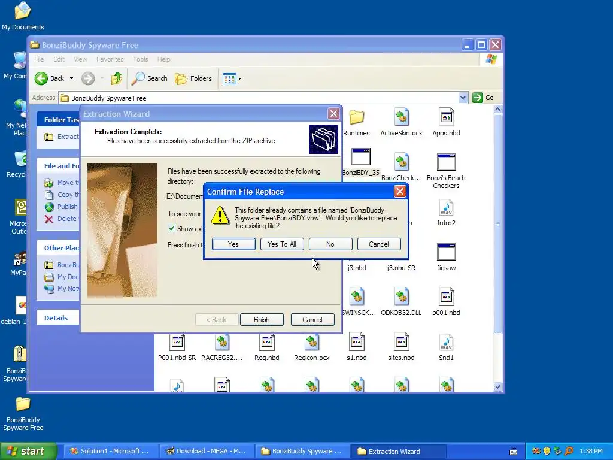The image size is (613, 460).
Task: Toggle the Folders pane button
Action: pos(193,78)
